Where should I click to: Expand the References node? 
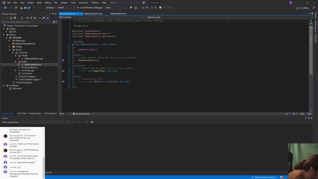point(9,41)
